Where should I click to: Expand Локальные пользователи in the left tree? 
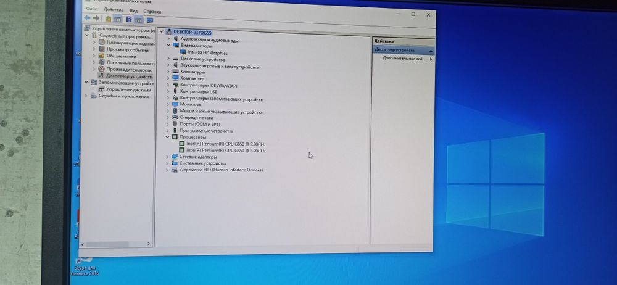[94, 62]
